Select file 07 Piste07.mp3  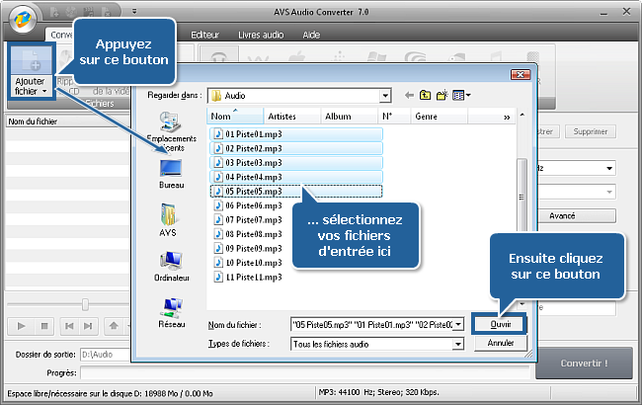pyautogui.click(x=248, y=220)
